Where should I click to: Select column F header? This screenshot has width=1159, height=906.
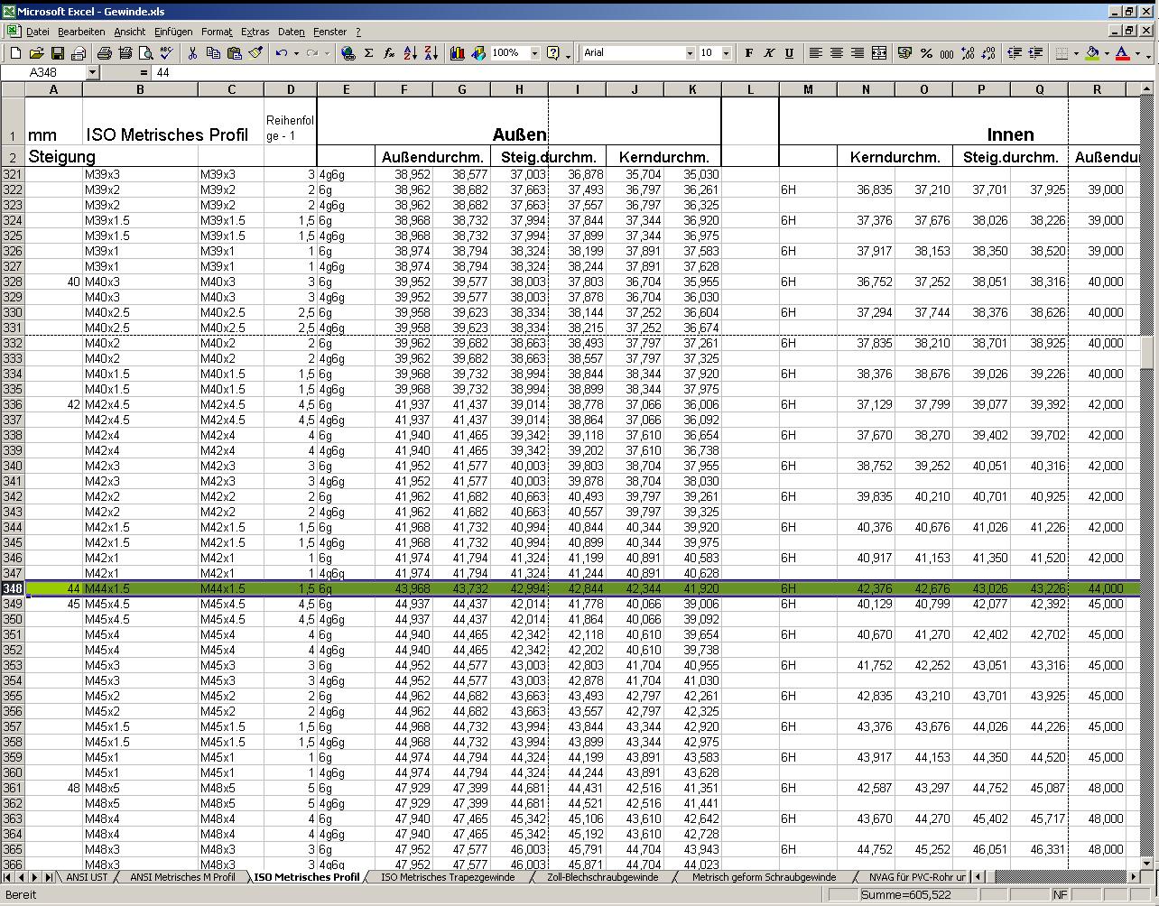pos(403,89)
